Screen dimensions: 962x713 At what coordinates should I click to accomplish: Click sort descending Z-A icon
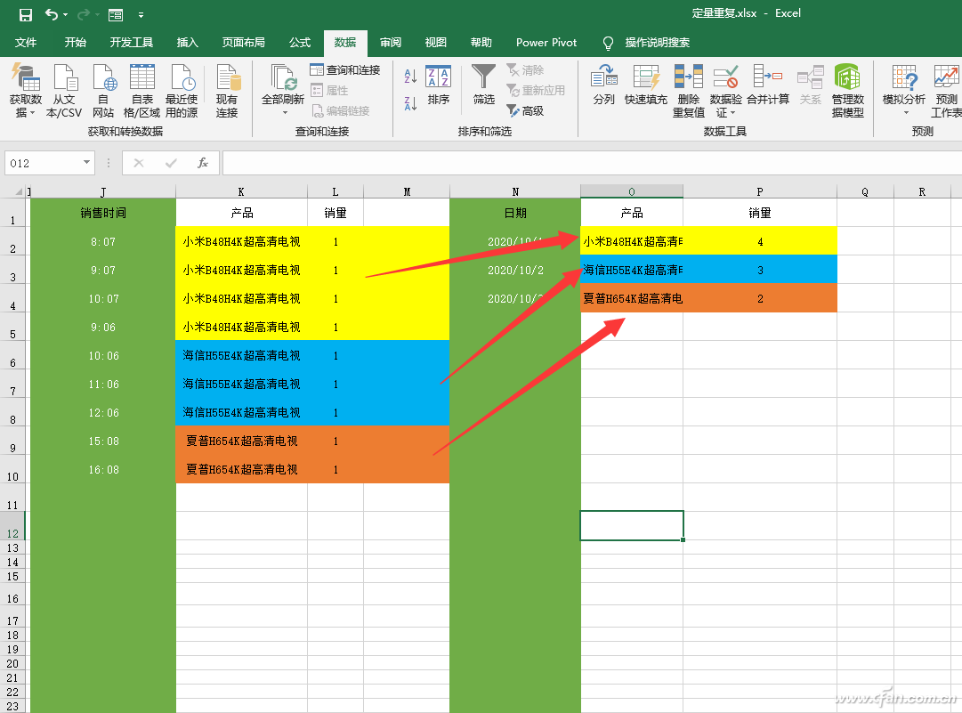pos(410,102)
